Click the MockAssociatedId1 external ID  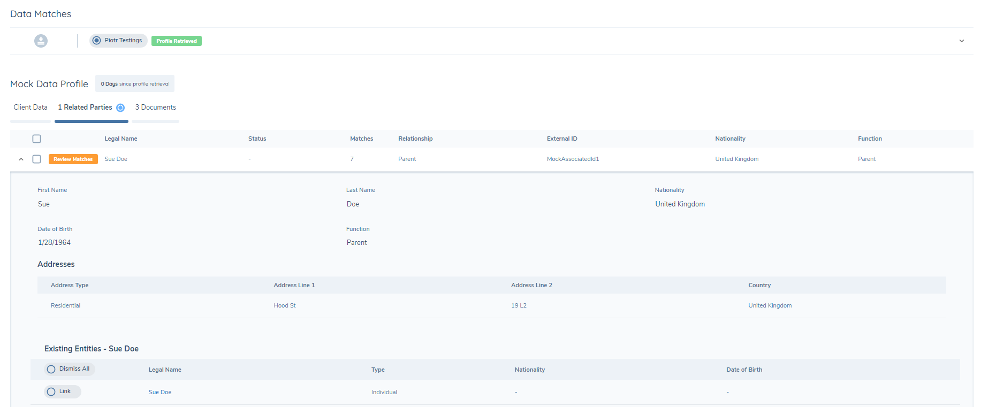point(573,159)
